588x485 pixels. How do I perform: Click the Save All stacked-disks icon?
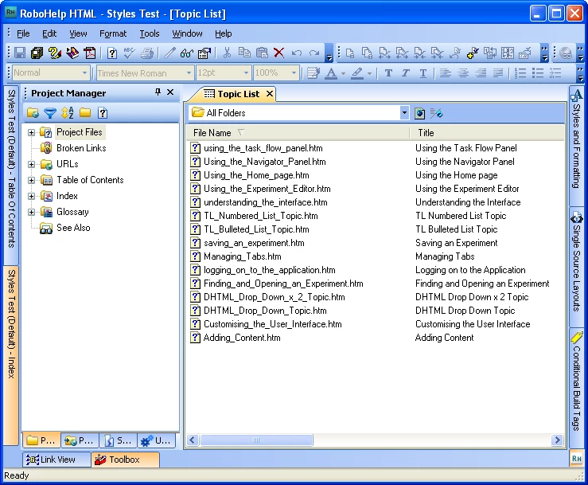(x=37, y=53)
